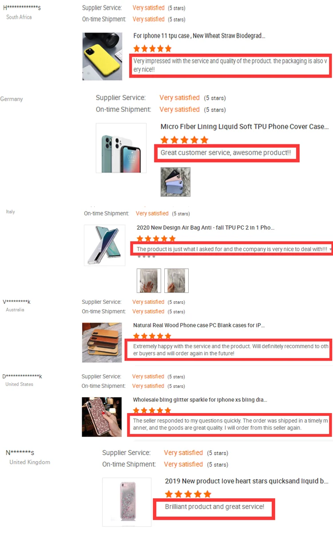
Task: Click the wheat straw biodegradable case title
Action: point(199,36)
